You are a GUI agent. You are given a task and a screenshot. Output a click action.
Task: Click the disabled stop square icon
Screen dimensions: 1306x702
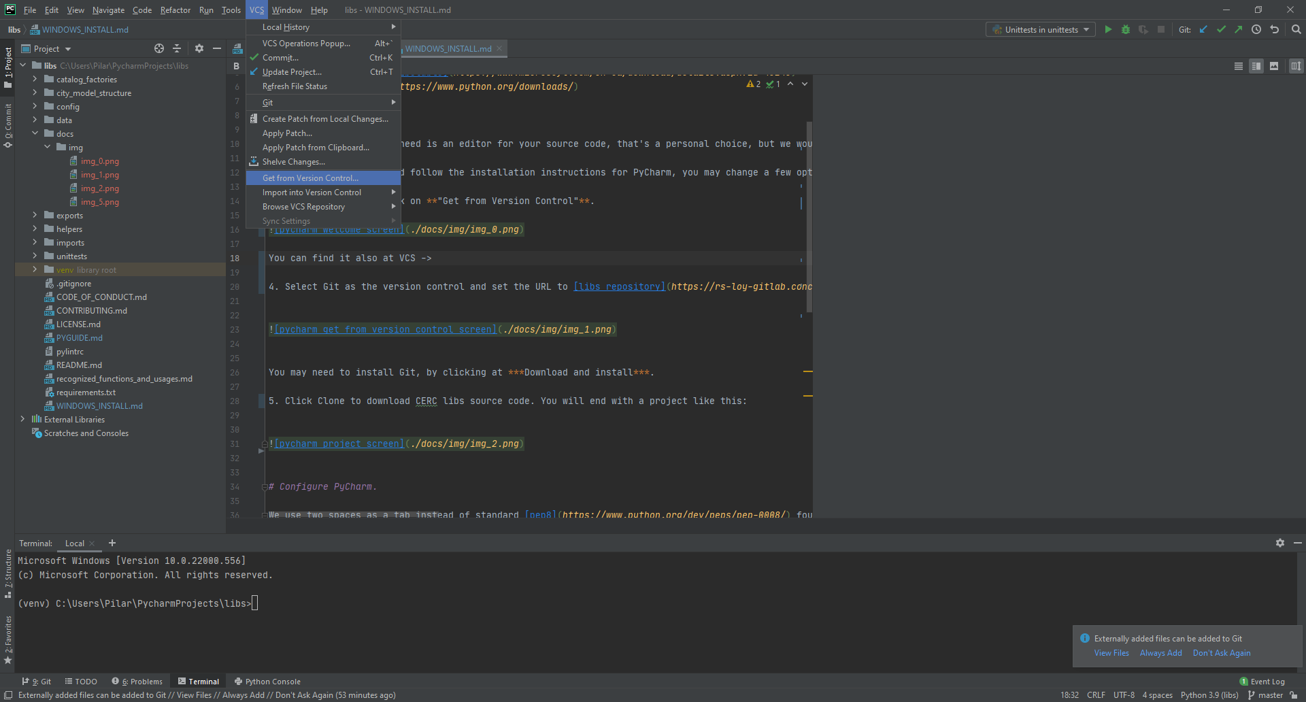point(1161,29)
